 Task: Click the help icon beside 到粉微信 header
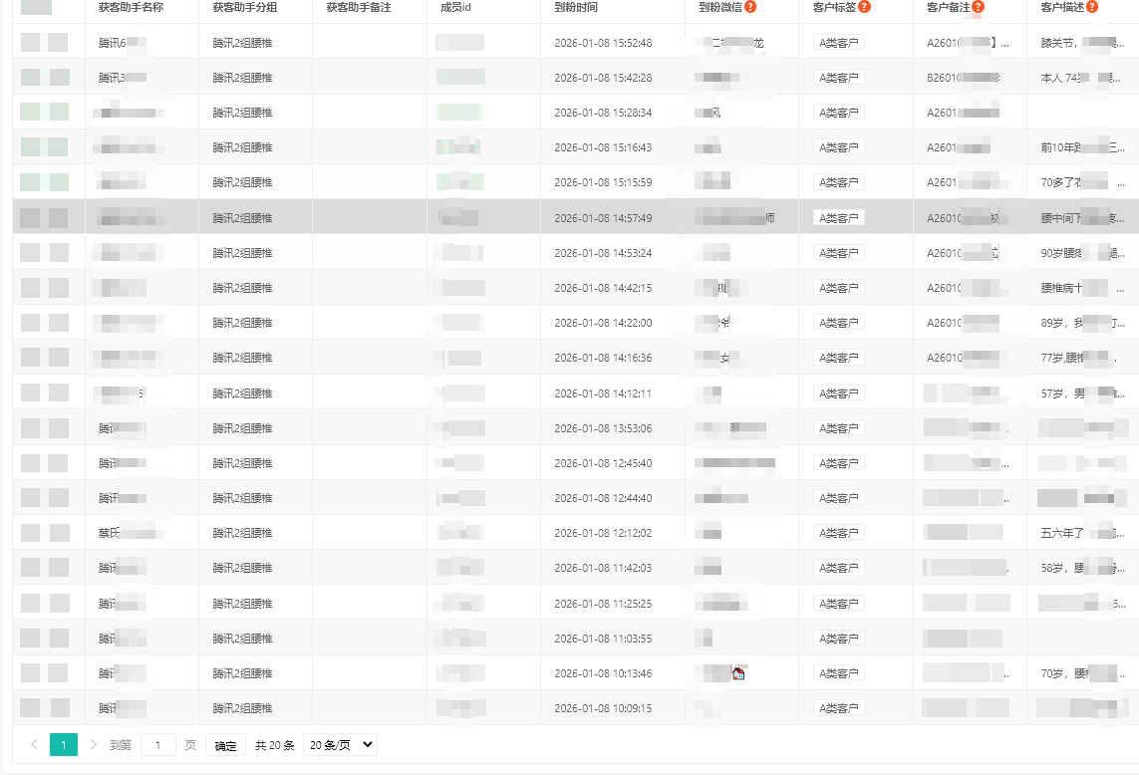click(x=750, y=7)
